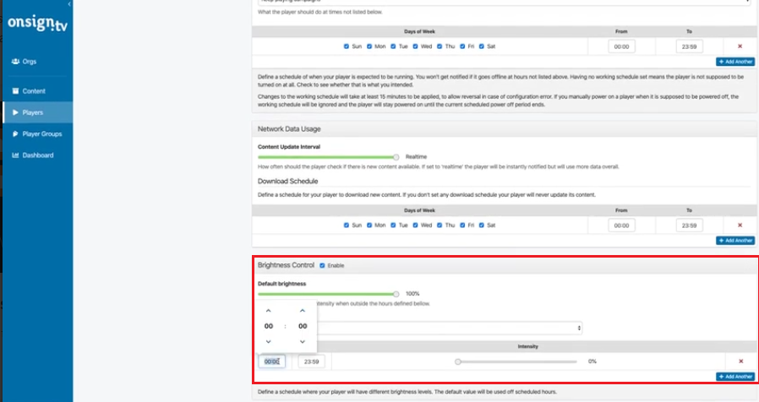Add another brightness schedule row

pos(735,377)
